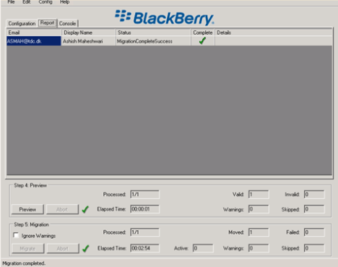The height and width of the screenshot is (267, 338).
Task: Sort by the Email column header
Action: pyautogui.click(x=34, y=32)
